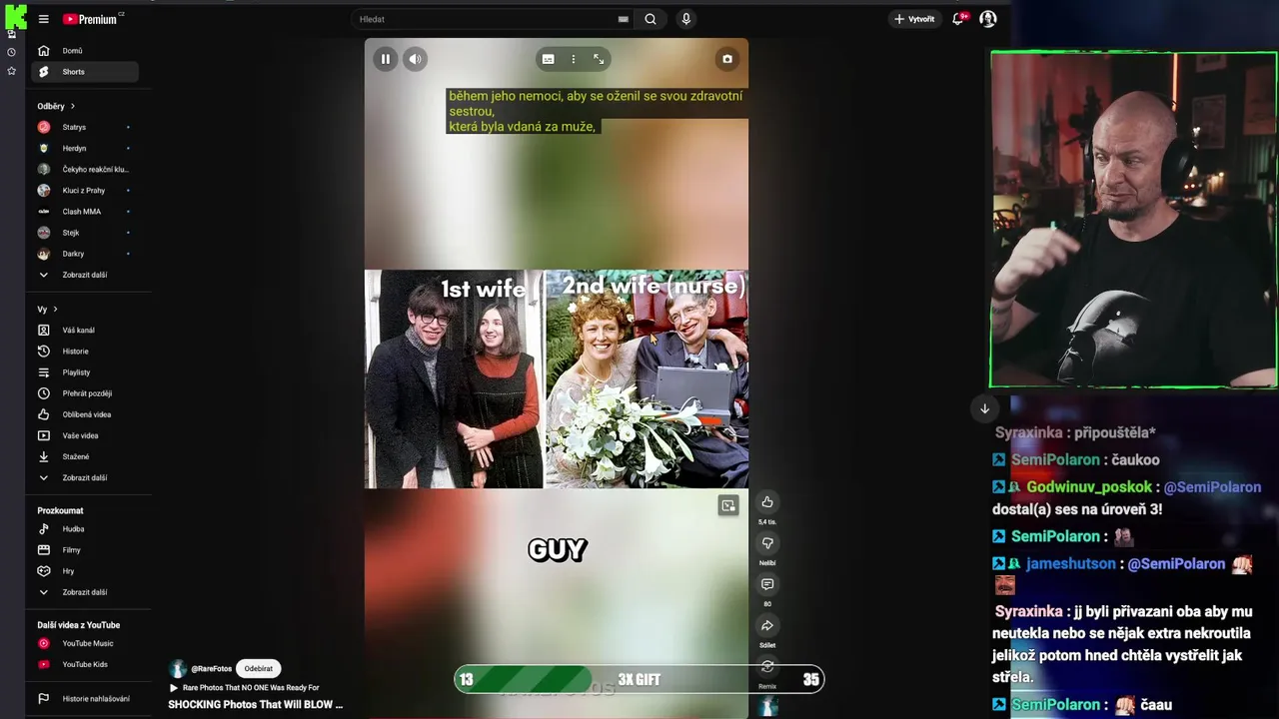Viewport: 1279px width, 719px height.
Task: Open Stažené downloads
Action: coord(87,456)
